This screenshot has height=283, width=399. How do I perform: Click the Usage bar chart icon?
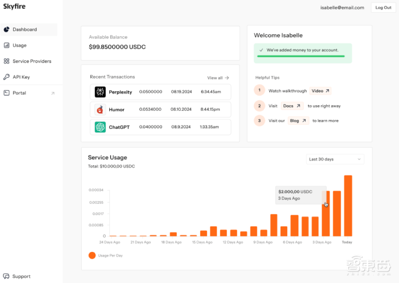click(x=6, y=45)
